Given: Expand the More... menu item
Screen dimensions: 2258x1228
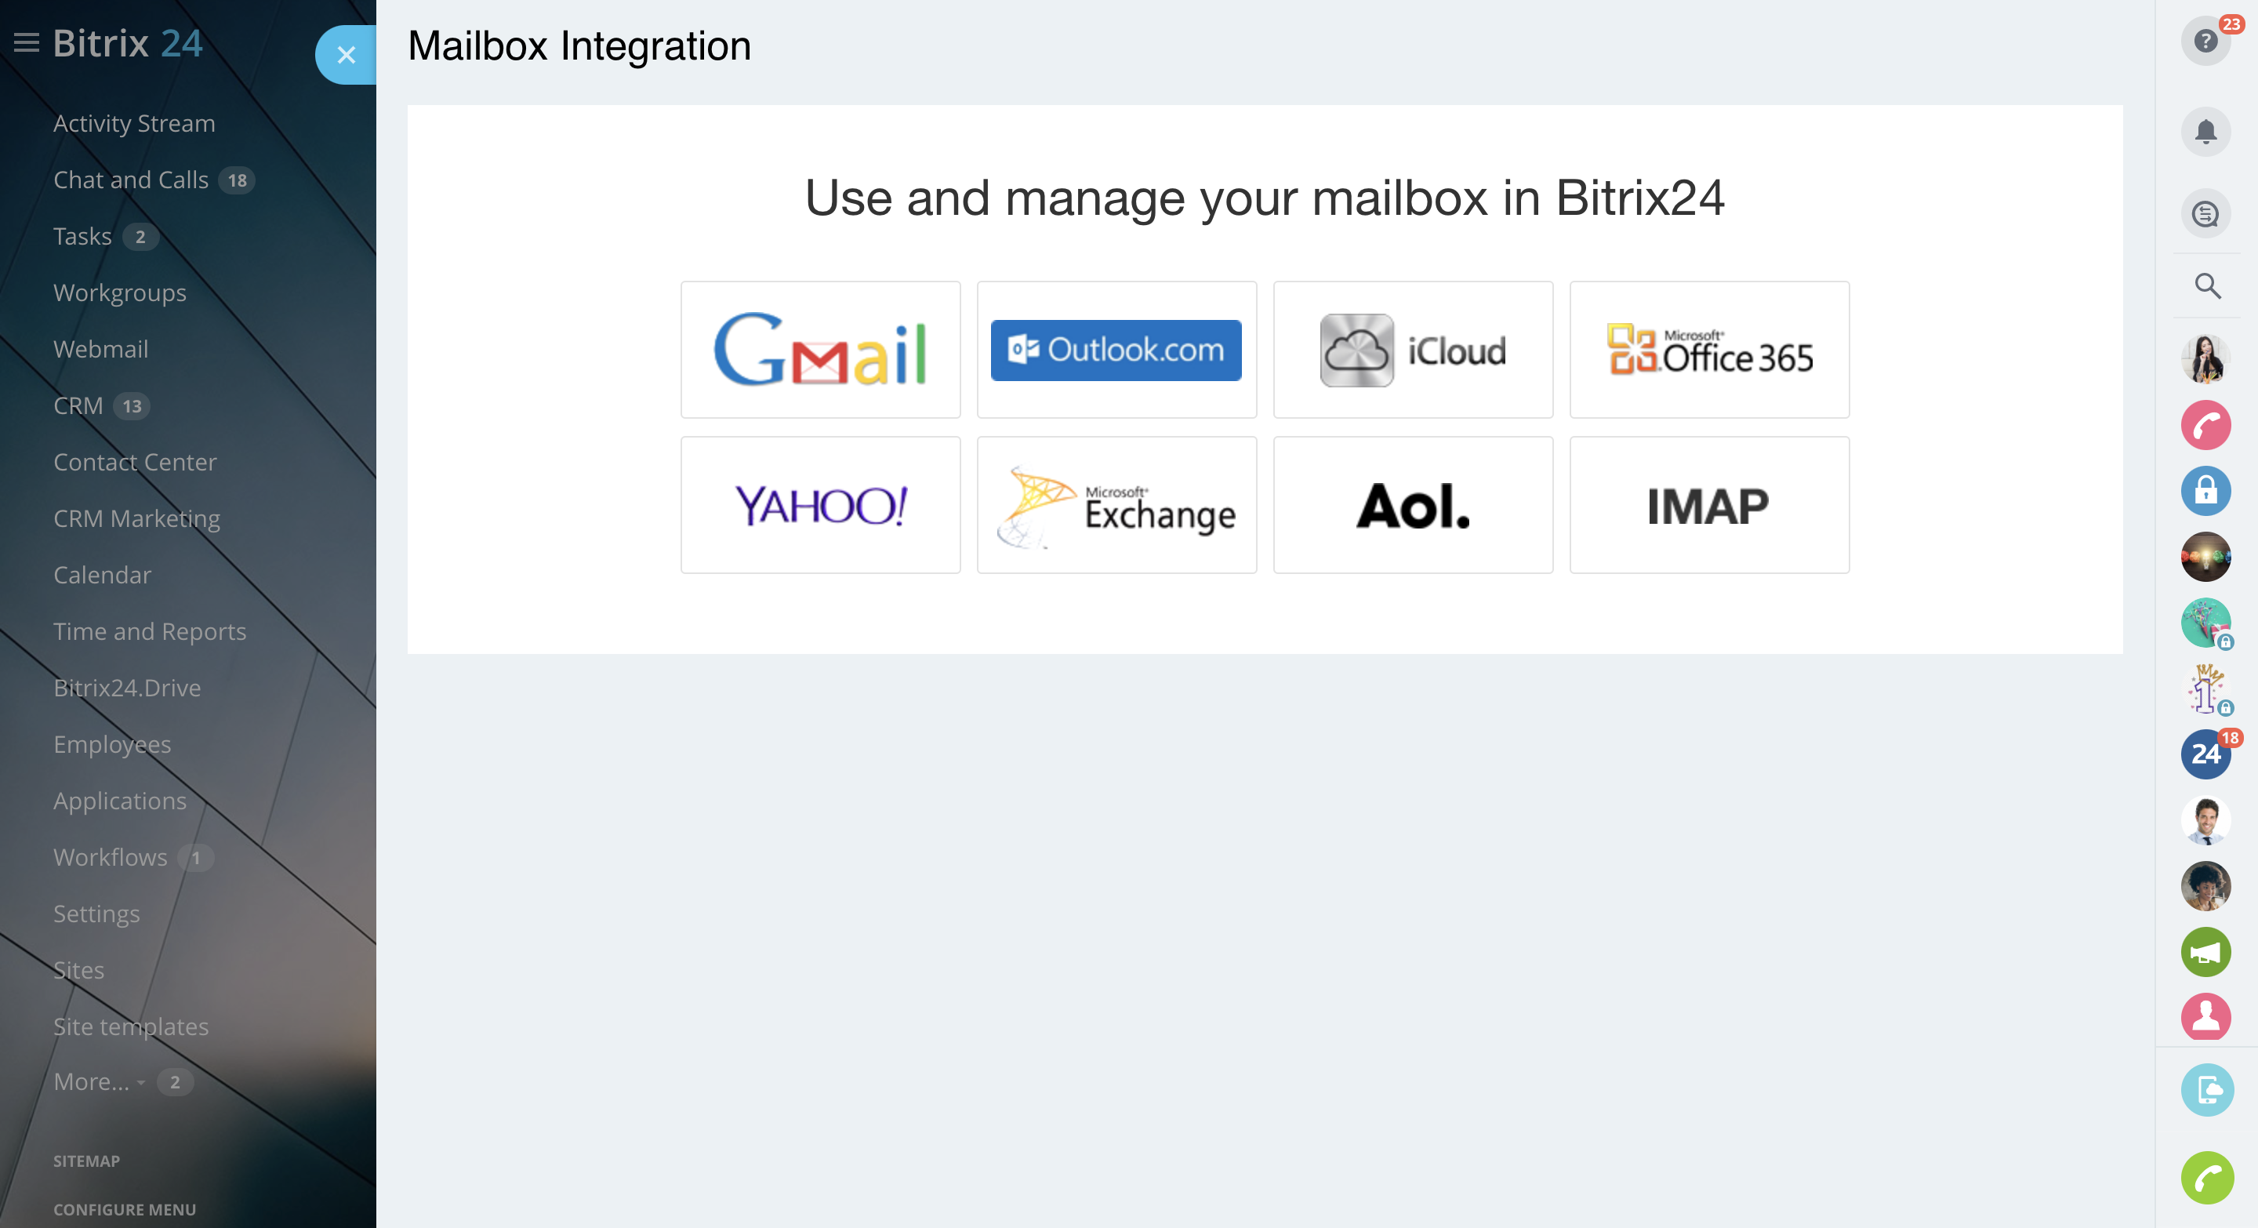Looking at the screenshot, I should click(91, 1081).
